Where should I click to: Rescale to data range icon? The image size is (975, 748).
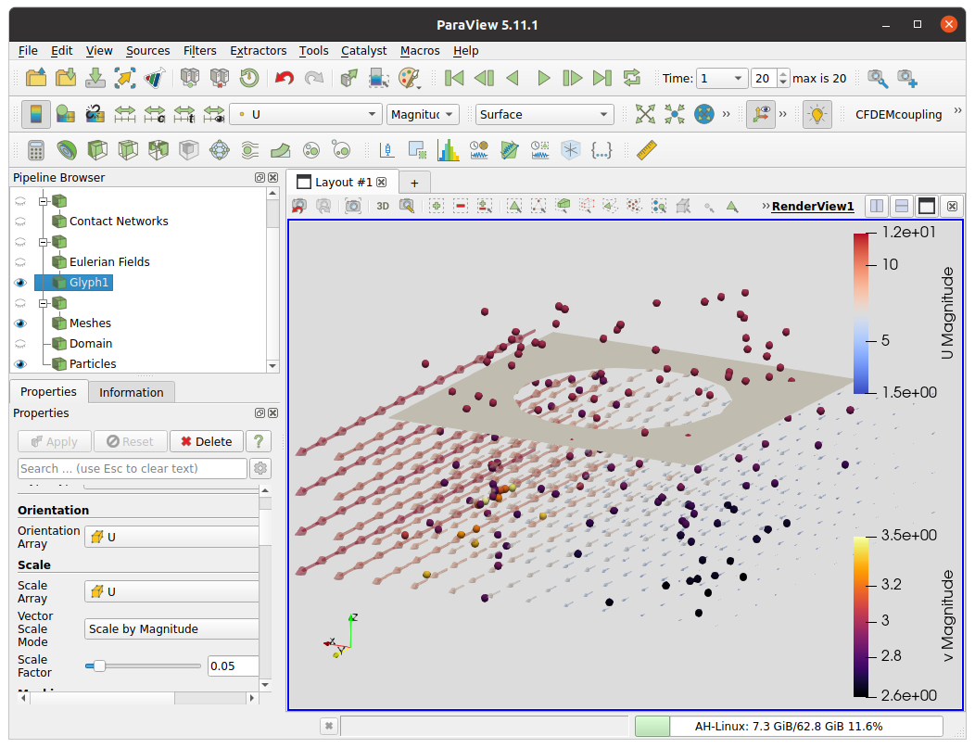tap(124, 114)
